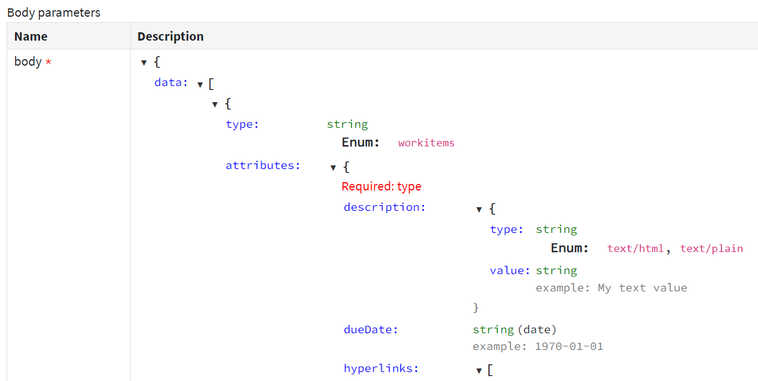
Task: Collapse the data array using its triangle
Action: tap(200, 84)
